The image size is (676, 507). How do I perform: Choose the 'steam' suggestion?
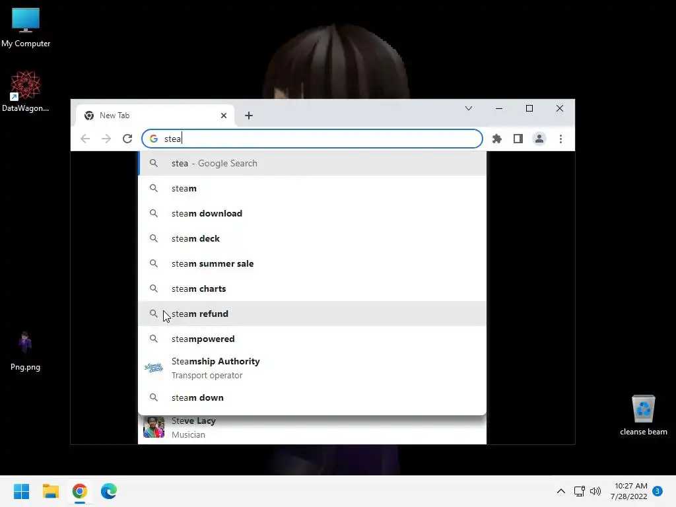[x=312, y=188]
